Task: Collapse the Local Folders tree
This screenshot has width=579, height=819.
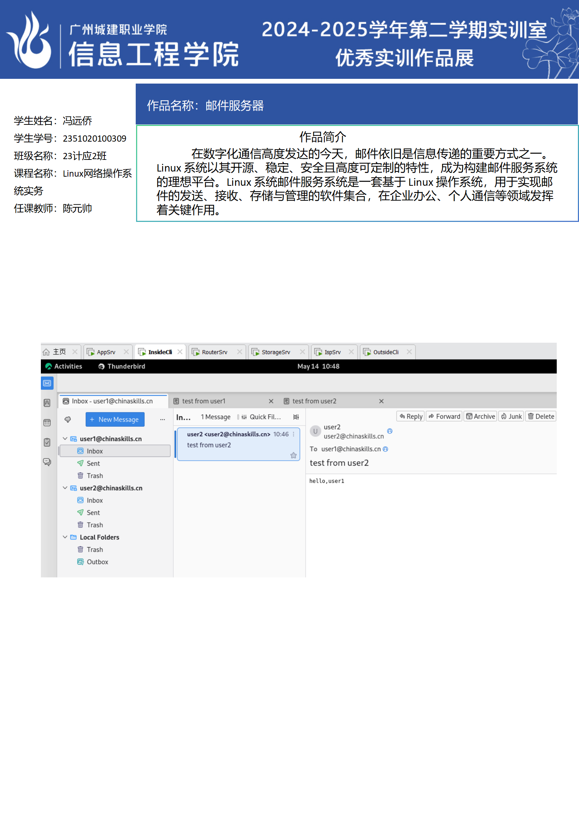Action: coord(65,537)
